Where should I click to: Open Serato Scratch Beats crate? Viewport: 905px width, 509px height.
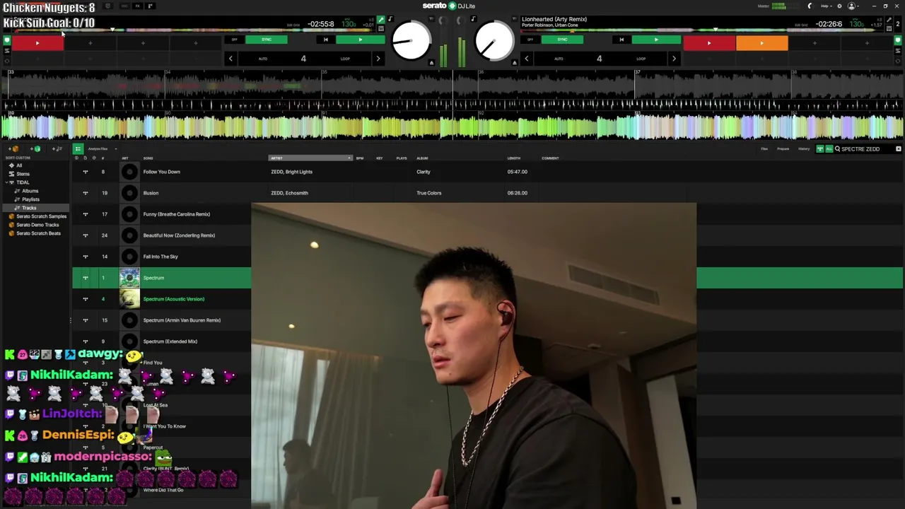(38, 233)
